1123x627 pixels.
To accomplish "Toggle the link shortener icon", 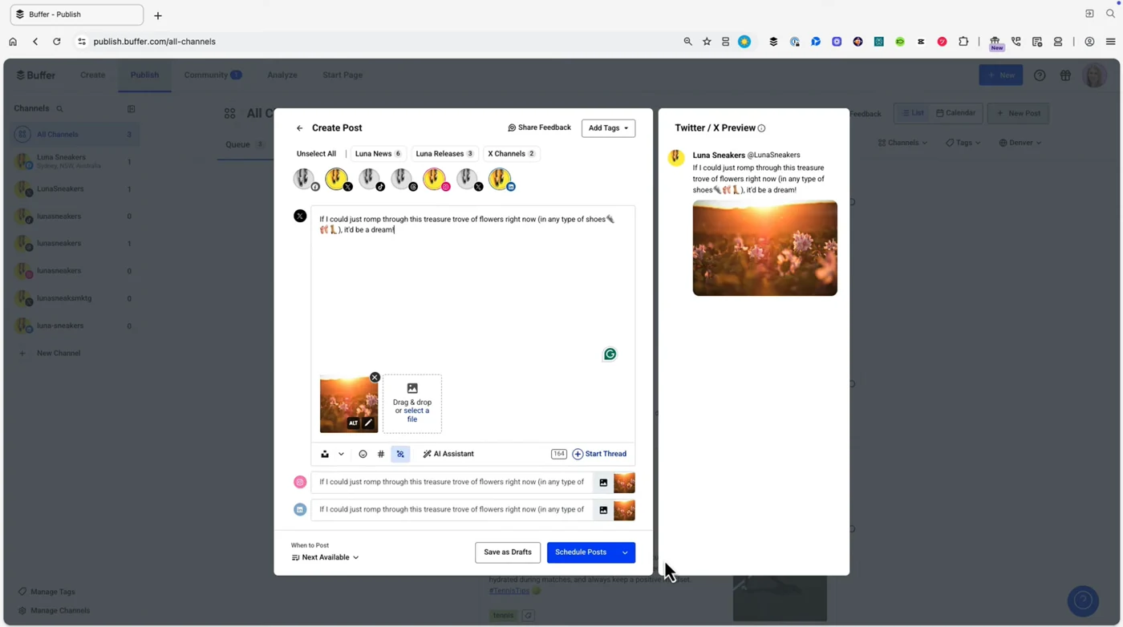I will 400,454.
